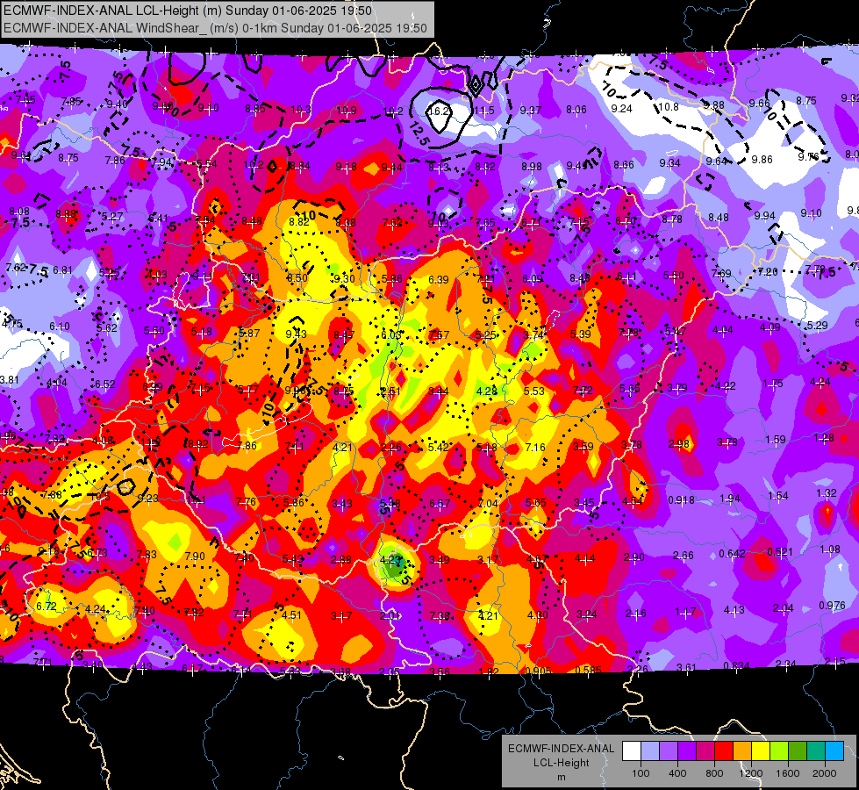Image resolution: width=859 pixels, height=790 pixels.
Task: Click the 9.43 wind shear value
Action: (297, 334)
